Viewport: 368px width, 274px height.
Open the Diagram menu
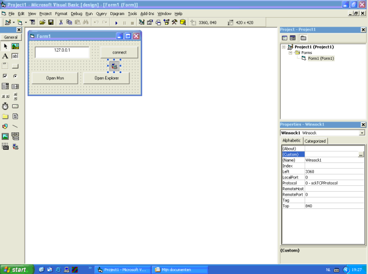click(x=117, y=14)
